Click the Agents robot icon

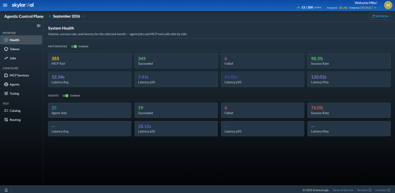[x=6, y=84]
